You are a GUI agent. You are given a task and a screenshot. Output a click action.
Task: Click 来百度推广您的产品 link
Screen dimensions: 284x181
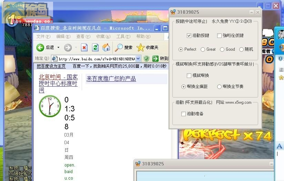[x=111, y=79]
